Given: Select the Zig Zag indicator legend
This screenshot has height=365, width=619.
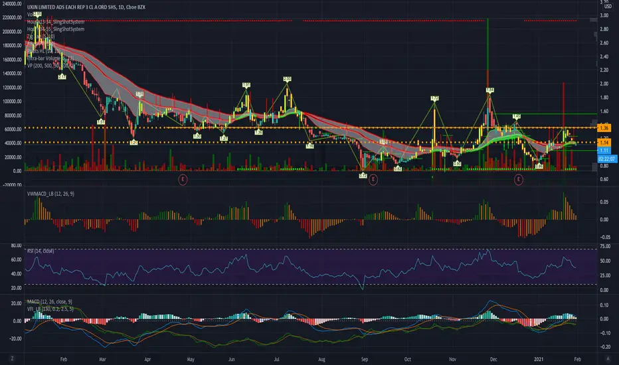Looking at the screenshot, I should tap(41, 36).
